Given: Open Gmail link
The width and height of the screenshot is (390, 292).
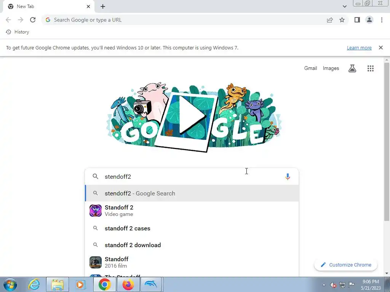Looking at the screenshot, I should point(310,68).
